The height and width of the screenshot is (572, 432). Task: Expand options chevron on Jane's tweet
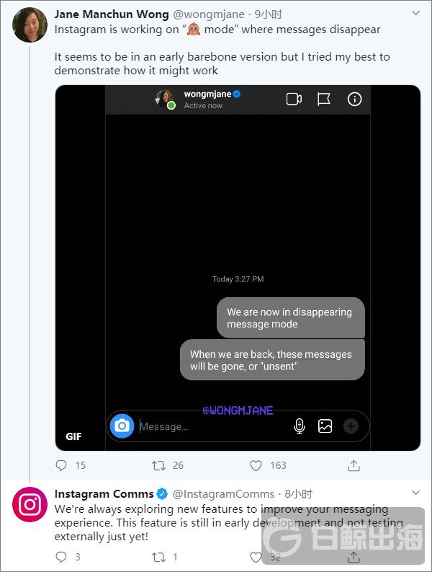(x=415, y=14)
